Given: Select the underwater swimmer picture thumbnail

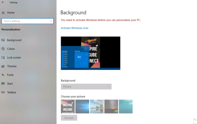Looking at the screenshot, I should pyautogui.click(x=126, y=107).
